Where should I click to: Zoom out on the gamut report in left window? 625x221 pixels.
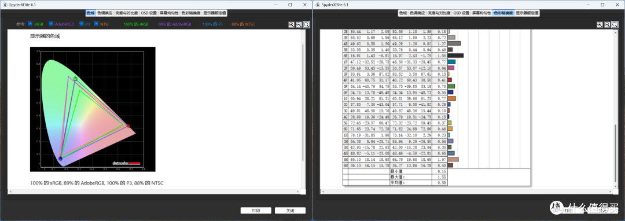[x=299, y=25]
